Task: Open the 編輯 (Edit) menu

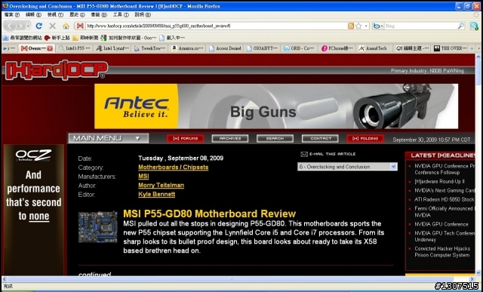Action: pyautogui.click(x=33, y=14)
